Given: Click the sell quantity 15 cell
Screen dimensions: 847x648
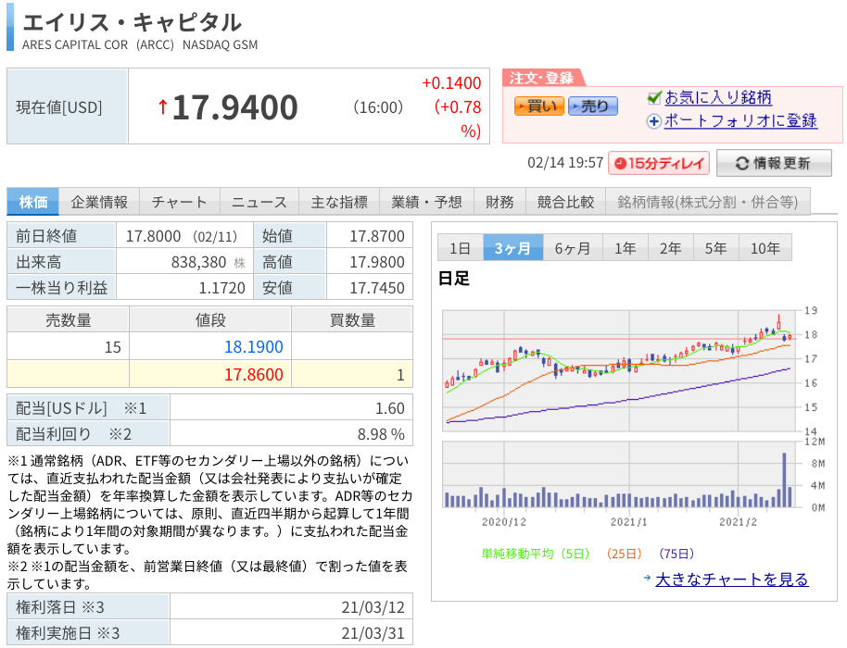Looking at the screenshot, I should pyautogui.click(x=68, y=346).
